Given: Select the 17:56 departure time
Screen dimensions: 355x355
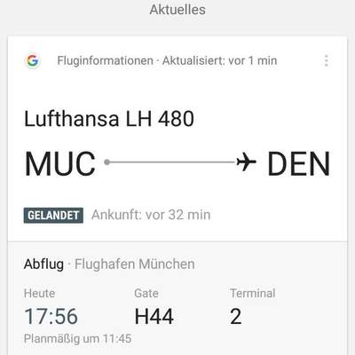Looking at the screenshot, I should (51, 317).
